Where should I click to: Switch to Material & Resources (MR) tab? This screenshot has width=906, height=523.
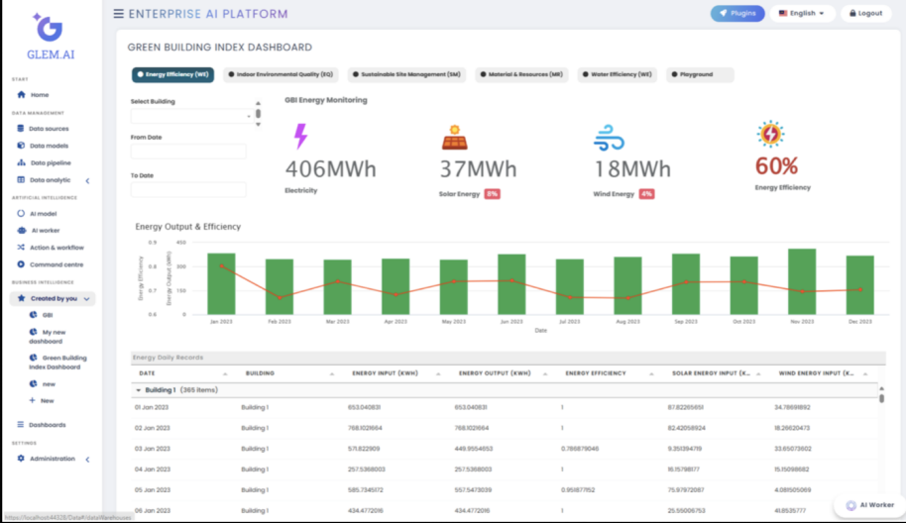tap(521, 74)
